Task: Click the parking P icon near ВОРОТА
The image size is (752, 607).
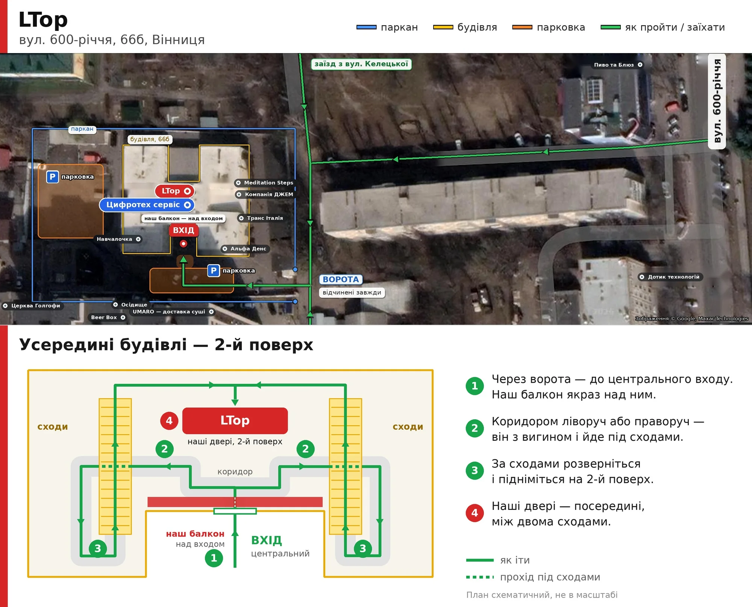Action: click(x=214, y=271)
